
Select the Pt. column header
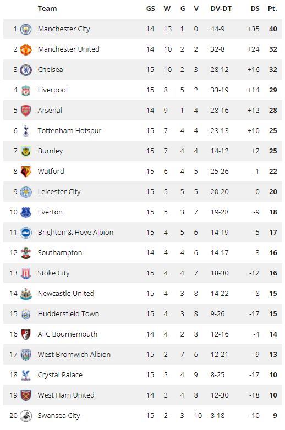[x=272, y=8]
